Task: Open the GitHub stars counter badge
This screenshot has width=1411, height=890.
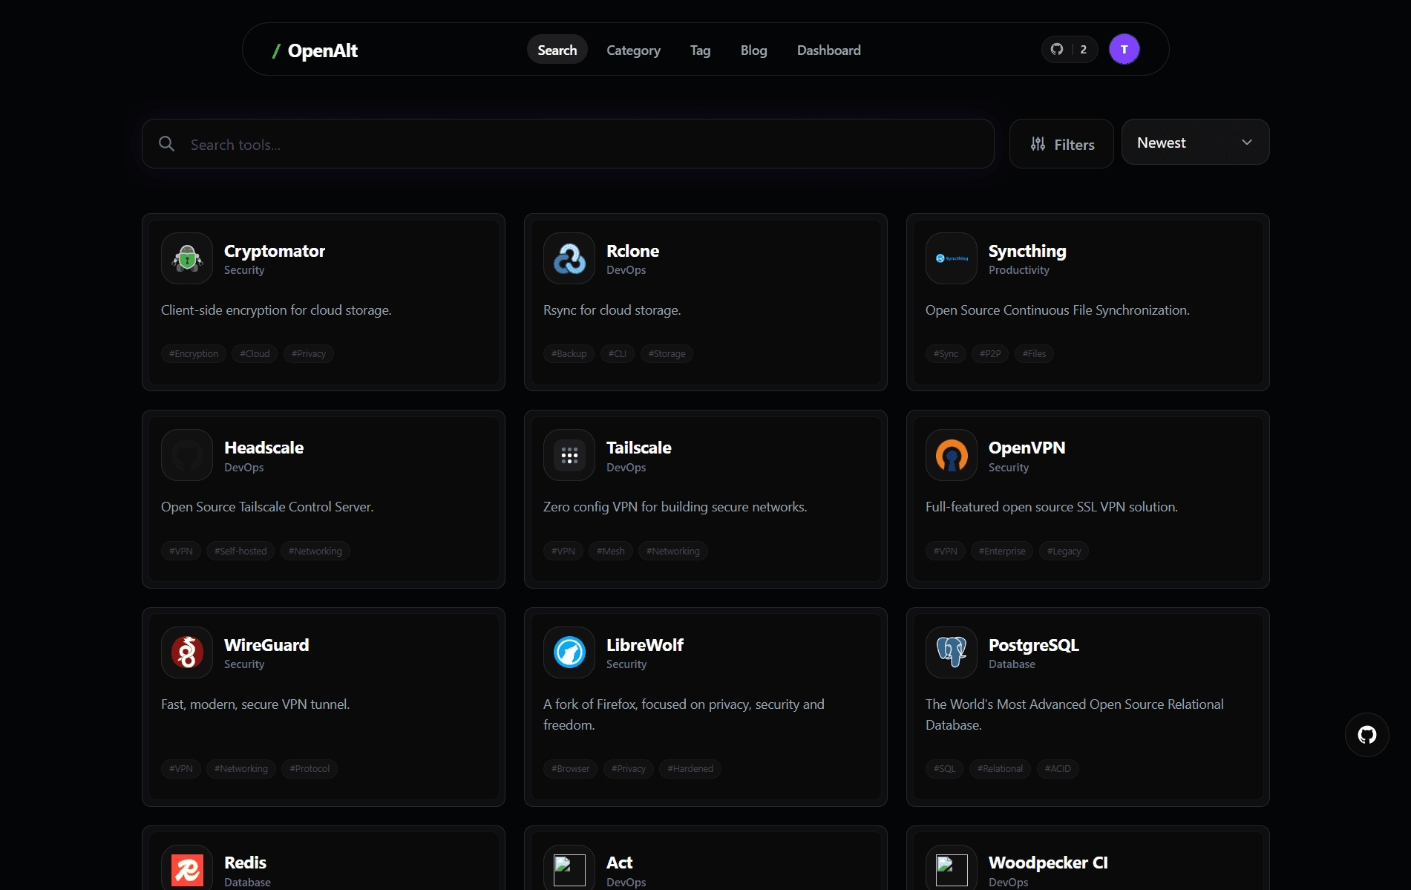Action: tap(1069, 50)
